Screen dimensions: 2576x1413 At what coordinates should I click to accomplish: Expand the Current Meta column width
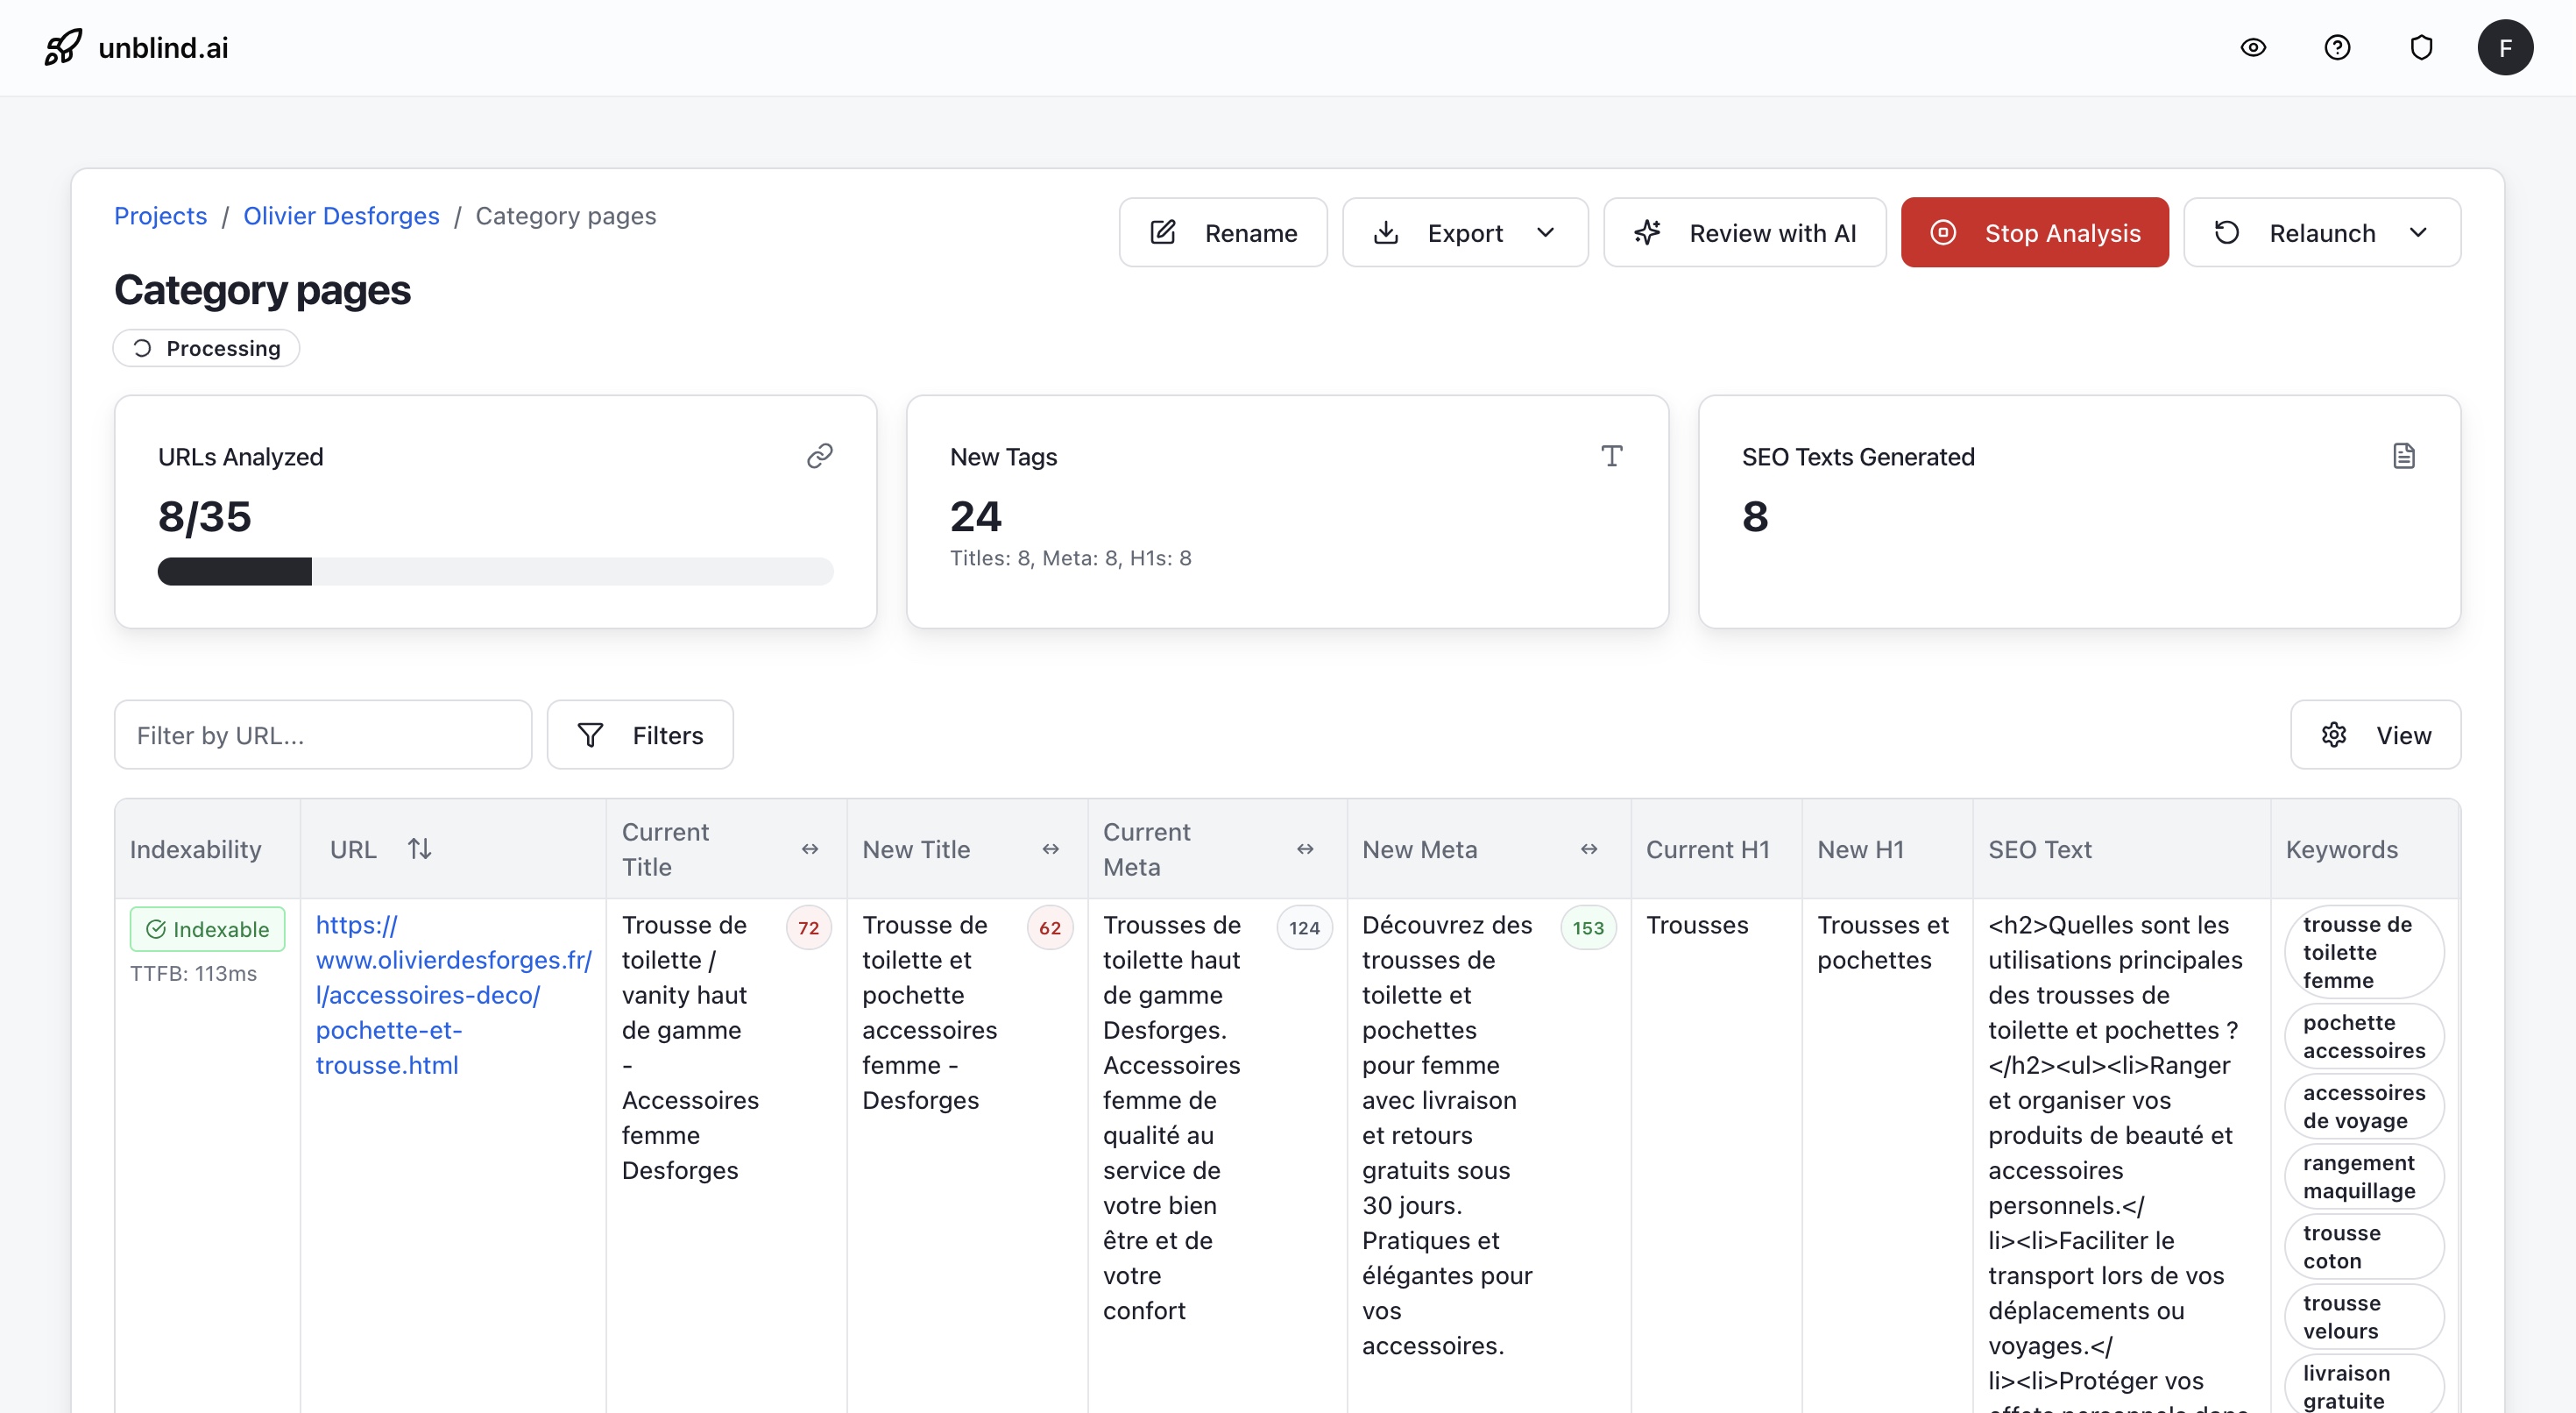point(1305,849)
